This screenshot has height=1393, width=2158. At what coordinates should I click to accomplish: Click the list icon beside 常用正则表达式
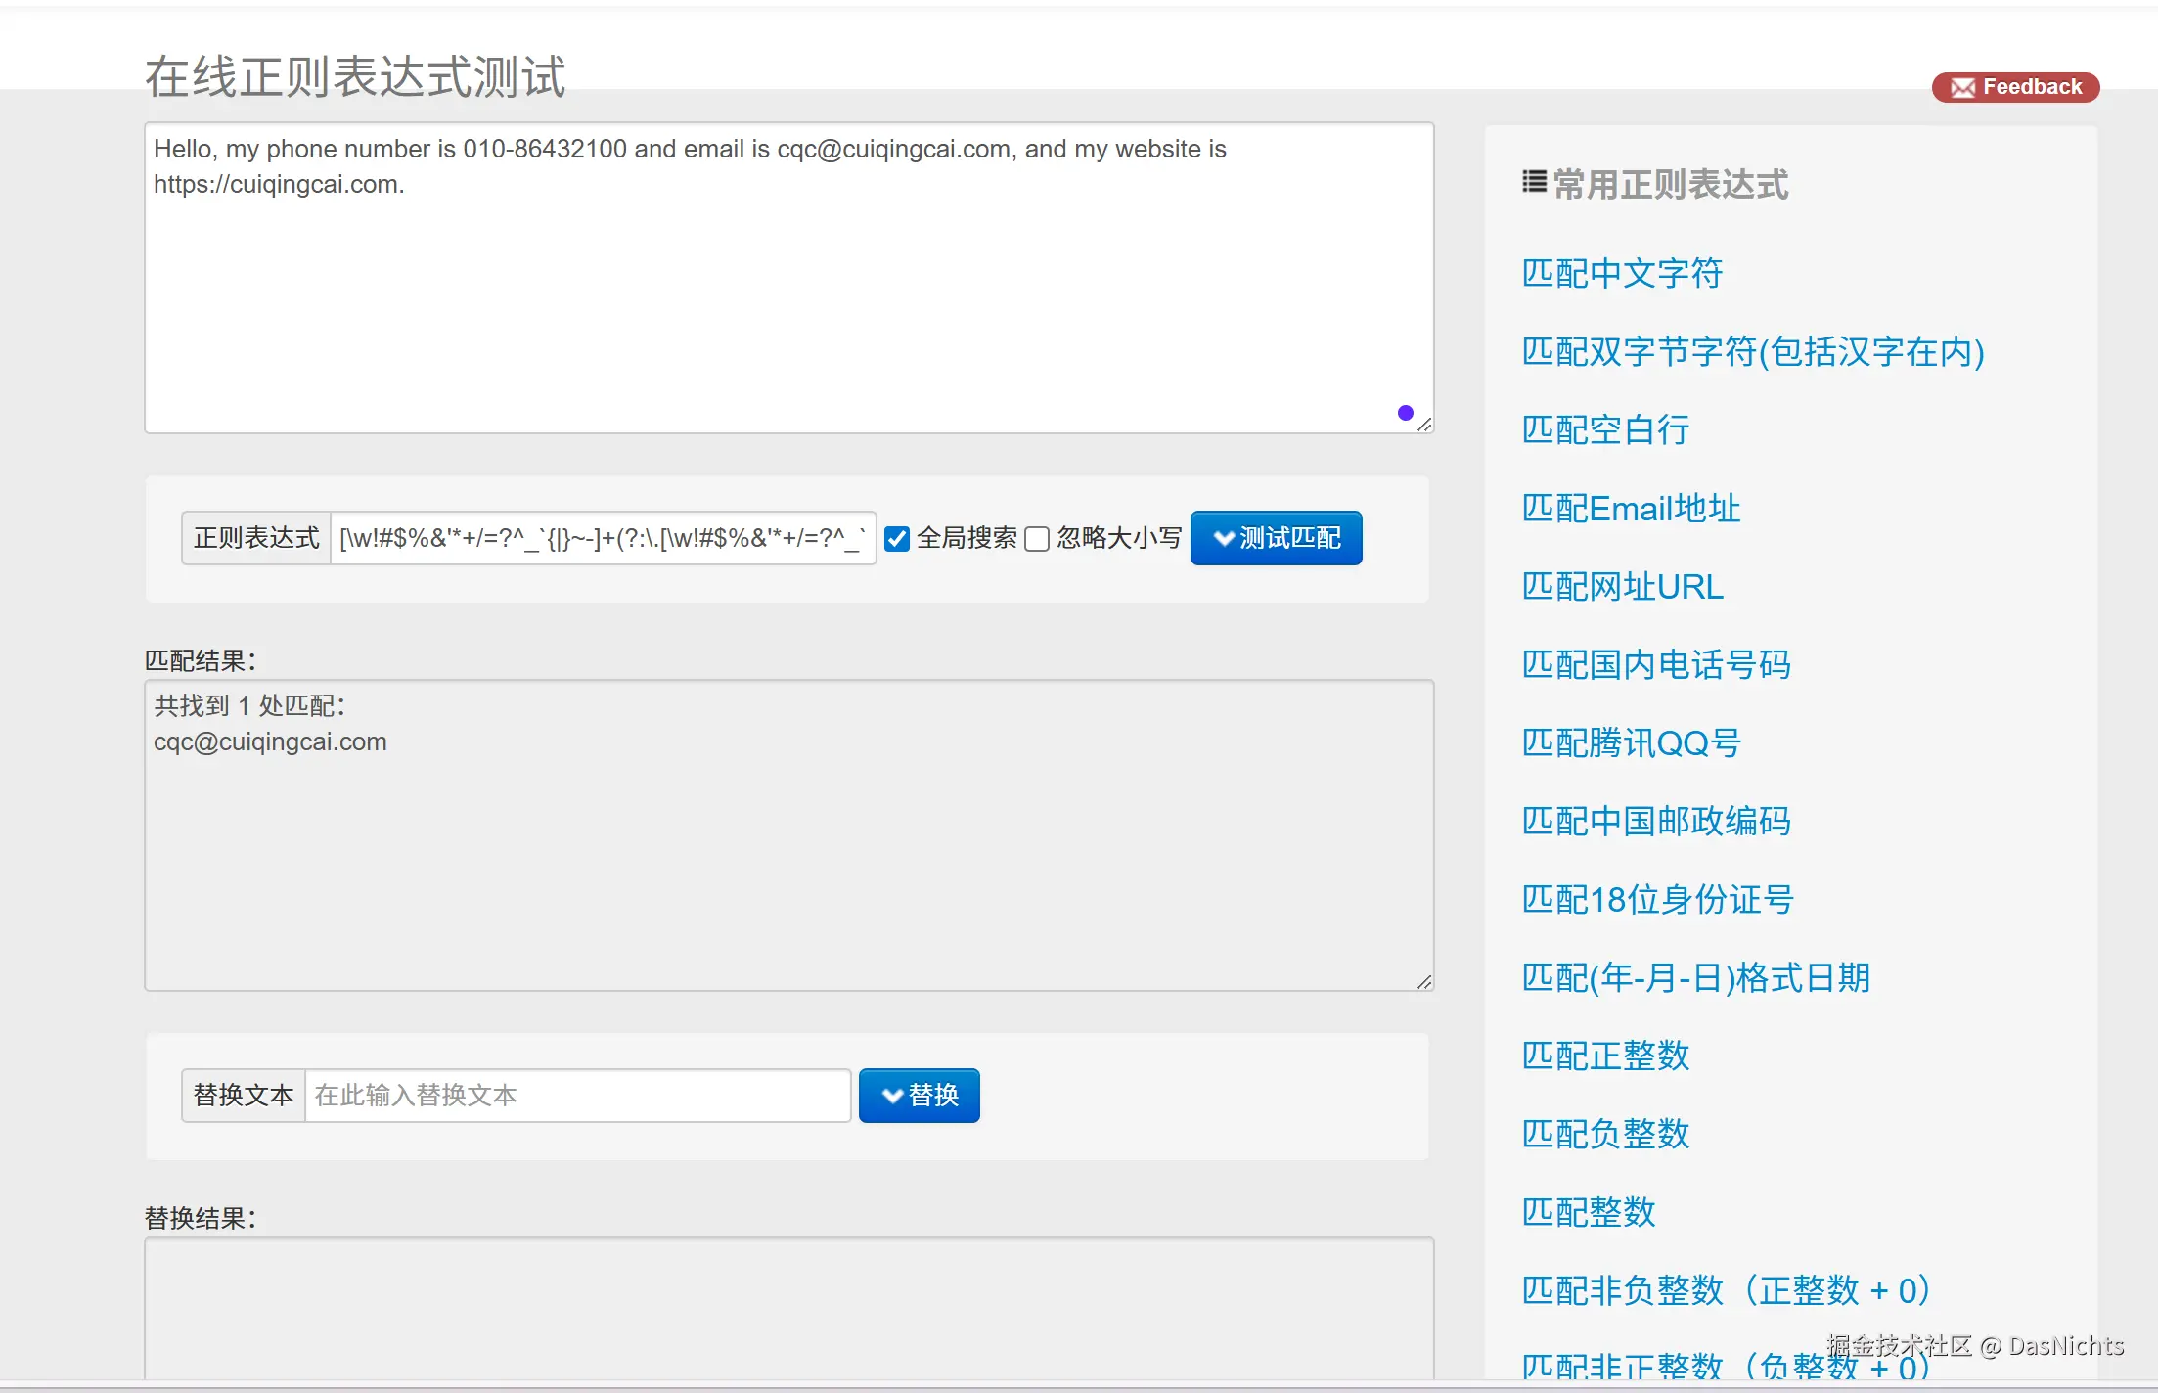pos(1534,182)
